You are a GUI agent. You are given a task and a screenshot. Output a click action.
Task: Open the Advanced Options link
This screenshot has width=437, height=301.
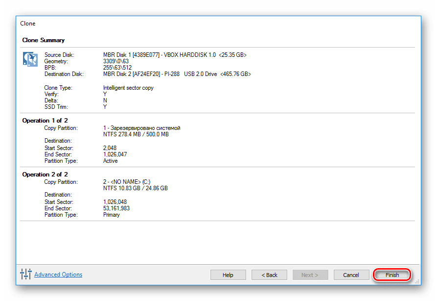[58, 275]
